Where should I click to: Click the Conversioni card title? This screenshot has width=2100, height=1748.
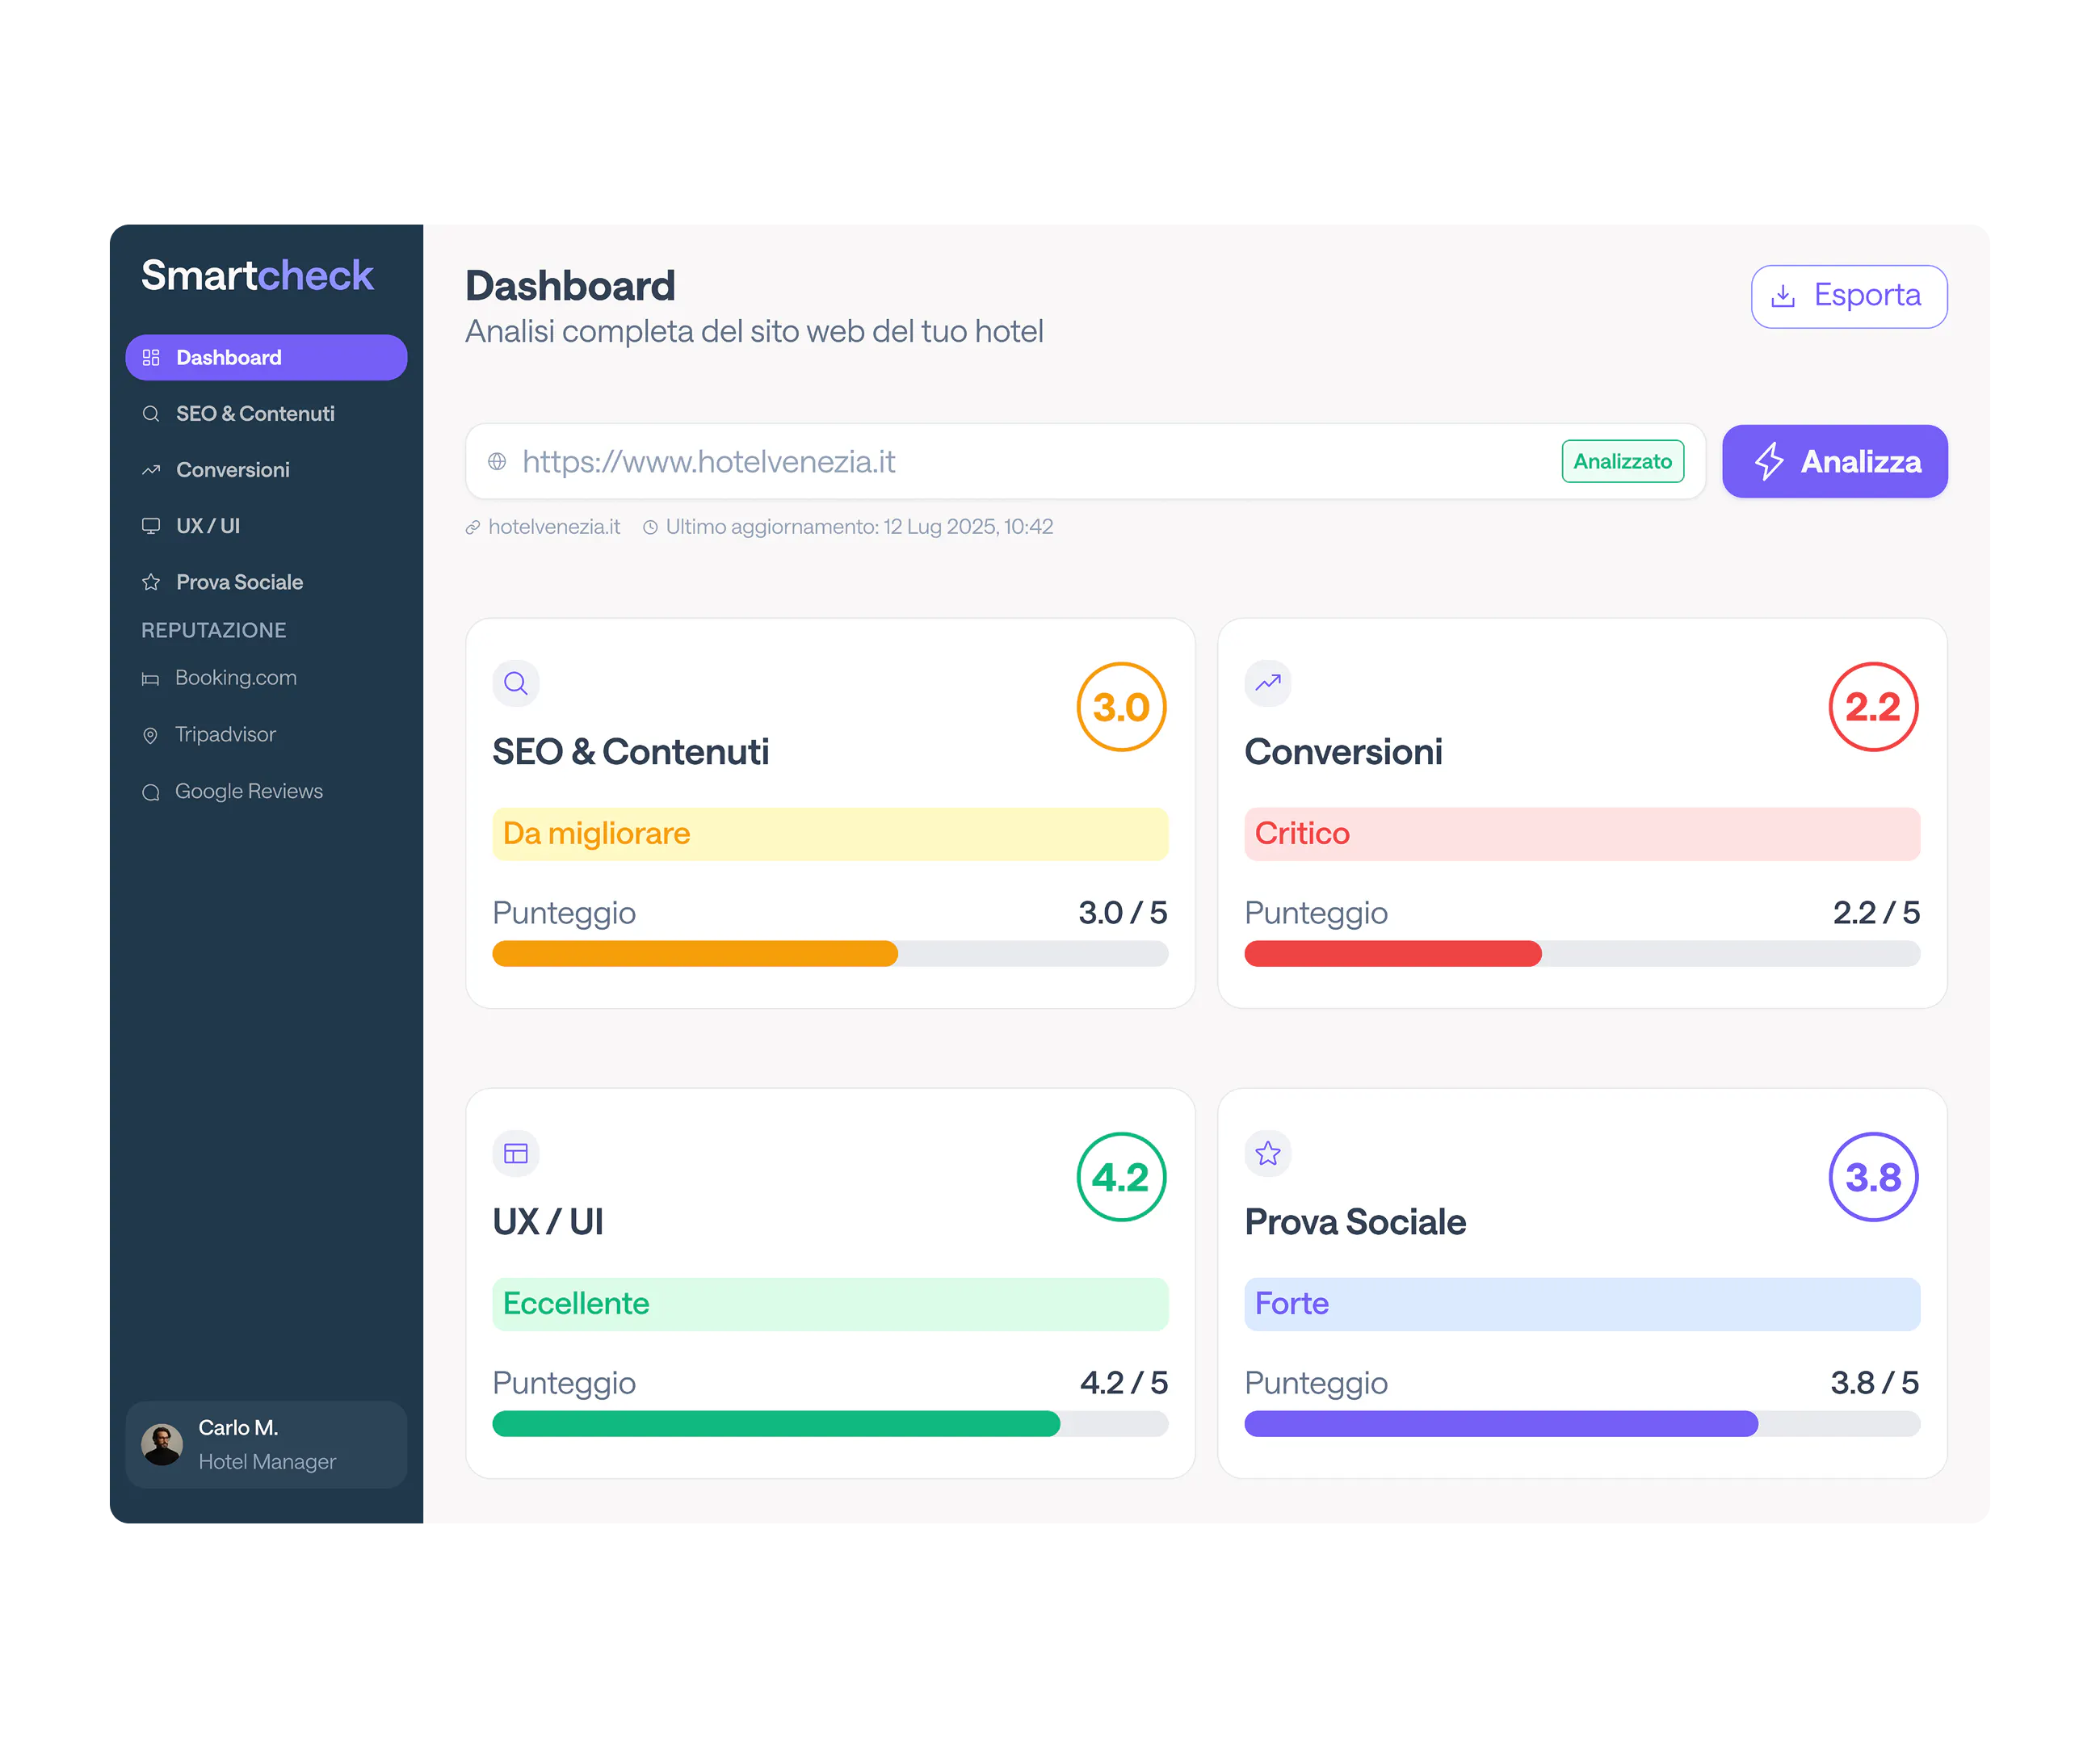pos(1343,752)
